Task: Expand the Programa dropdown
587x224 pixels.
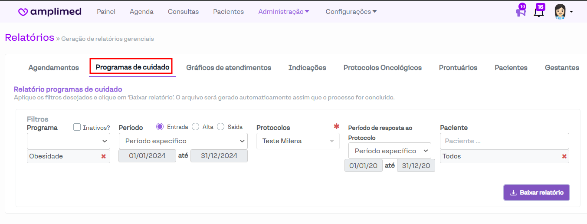Action: [69, 141]
